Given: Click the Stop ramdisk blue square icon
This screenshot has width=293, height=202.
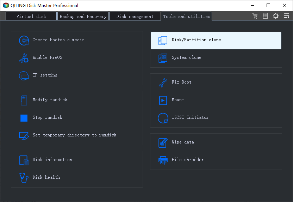Looking at the screenshot, I should [24, 118].
